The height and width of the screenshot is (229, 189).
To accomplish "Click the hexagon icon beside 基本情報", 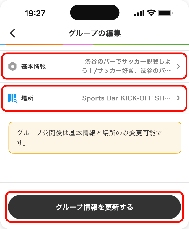I will coord(12,66).
